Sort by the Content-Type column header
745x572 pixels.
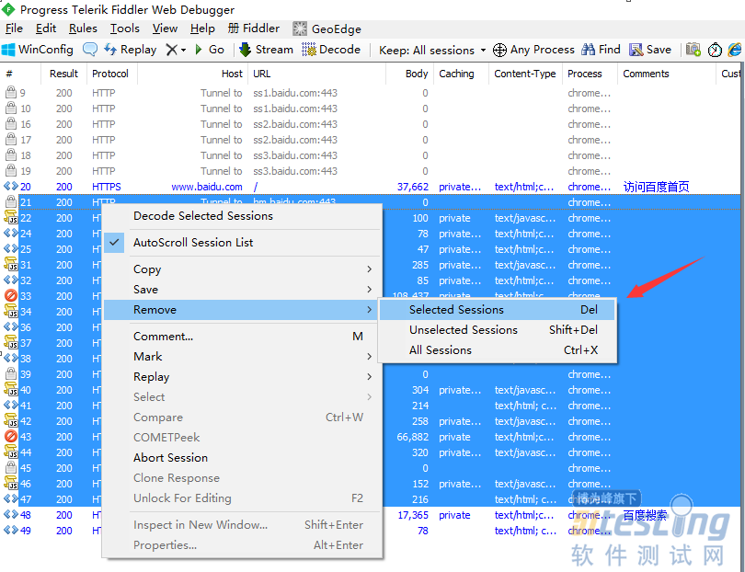point(525,74)
